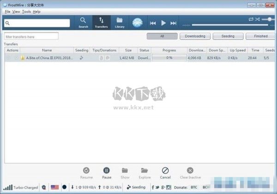Screen dimensions: 277x194
Task: Sort by the Status column header
Action: pyautogui.click(x=144, y=50)
